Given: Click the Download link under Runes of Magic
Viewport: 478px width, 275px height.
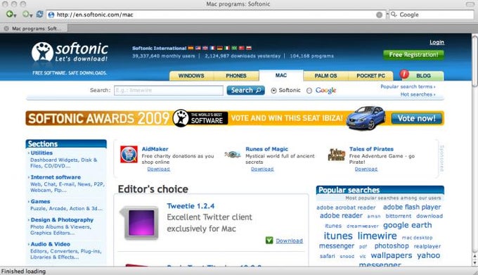Looking at the screenshot, I should 262,169.
